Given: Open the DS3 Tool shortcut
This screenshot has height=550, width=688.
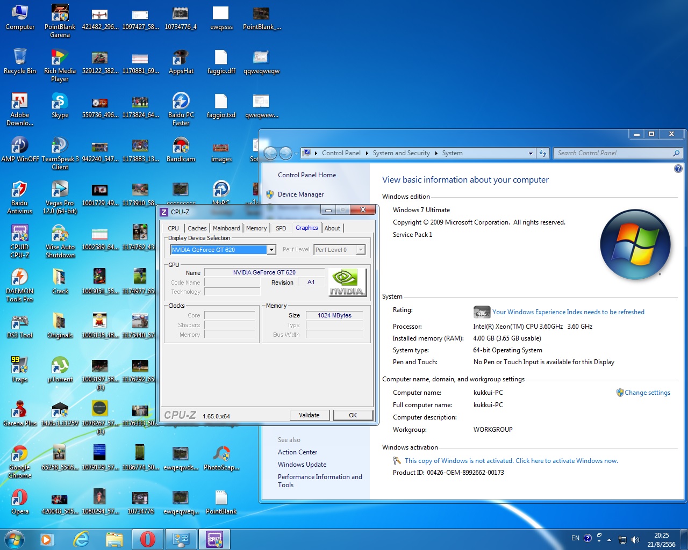Looking at the screenshot, I should [20, 326].
